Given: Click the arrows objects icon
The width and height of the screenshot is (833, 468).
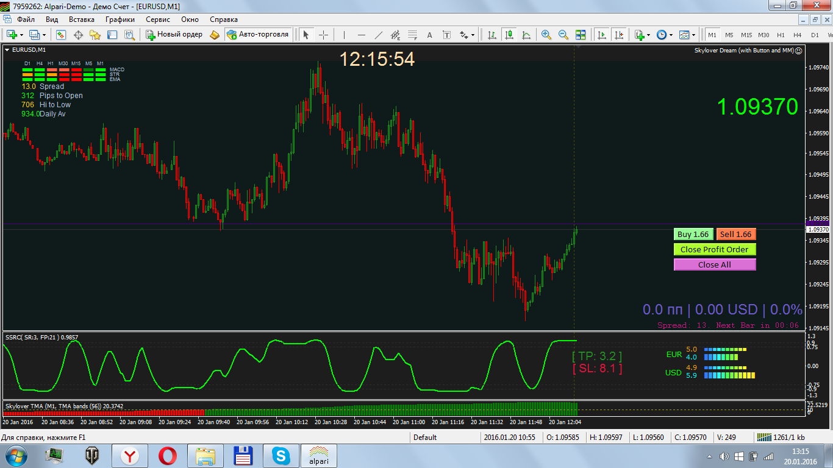Looking at the screenshot, I should (463, 35).
